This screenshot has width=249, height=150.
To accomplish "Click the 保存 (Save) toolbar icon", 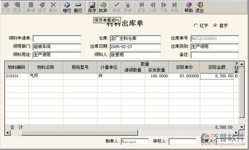I will coord(92,7).
